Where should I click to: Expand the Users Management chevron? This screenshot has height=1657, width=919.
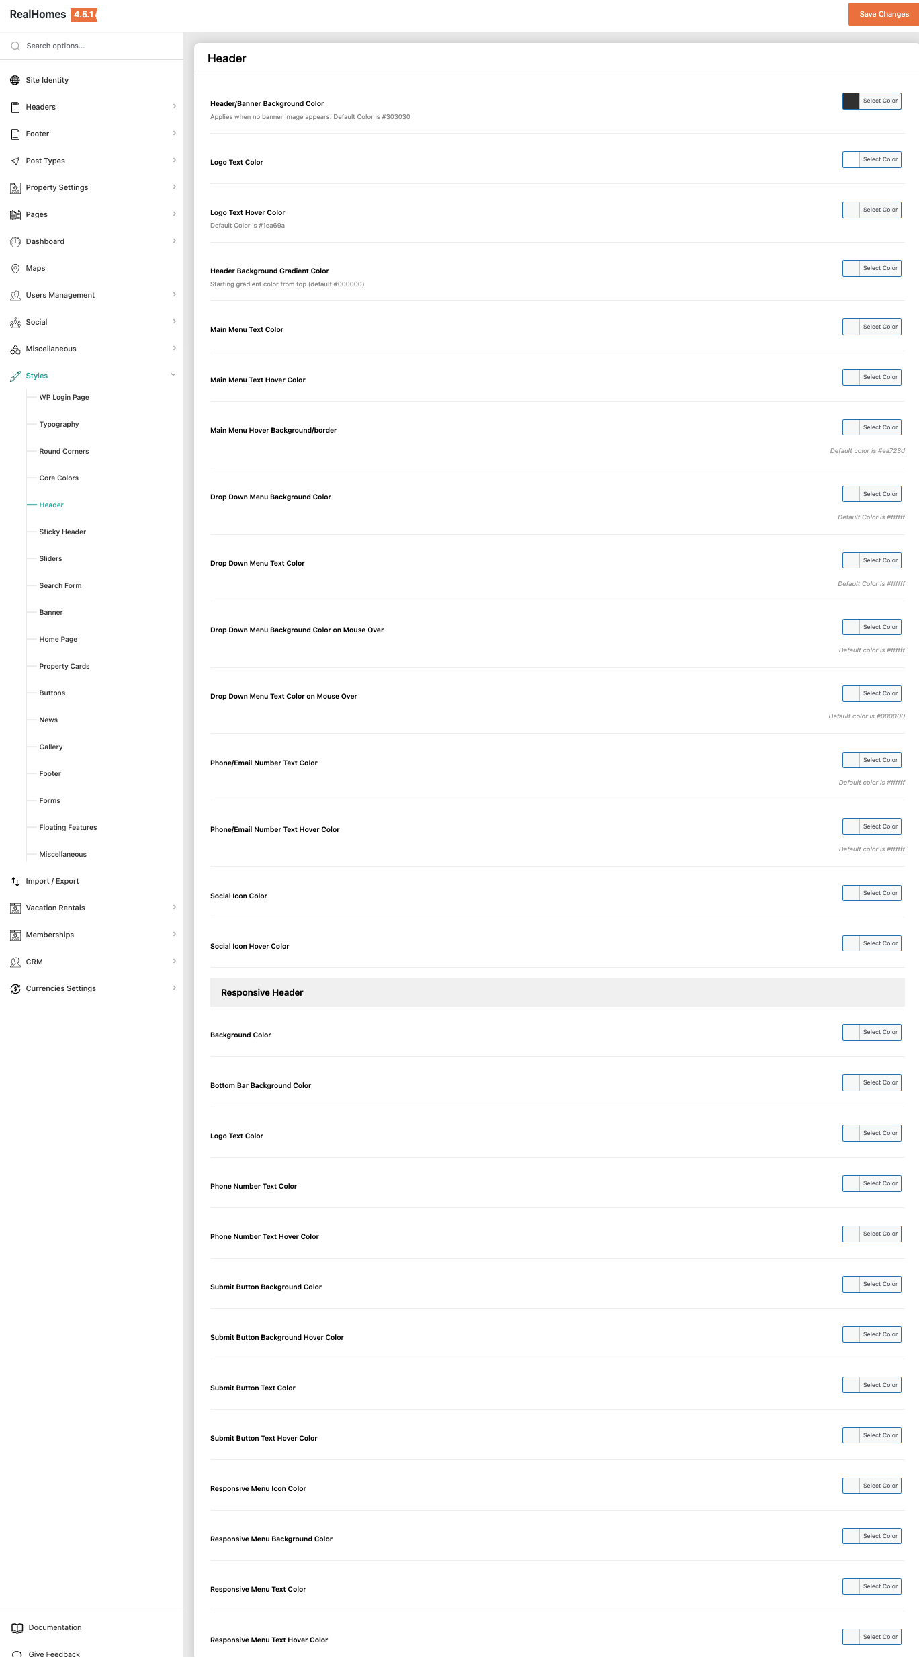pyautogui.click(x=174, y=294)
